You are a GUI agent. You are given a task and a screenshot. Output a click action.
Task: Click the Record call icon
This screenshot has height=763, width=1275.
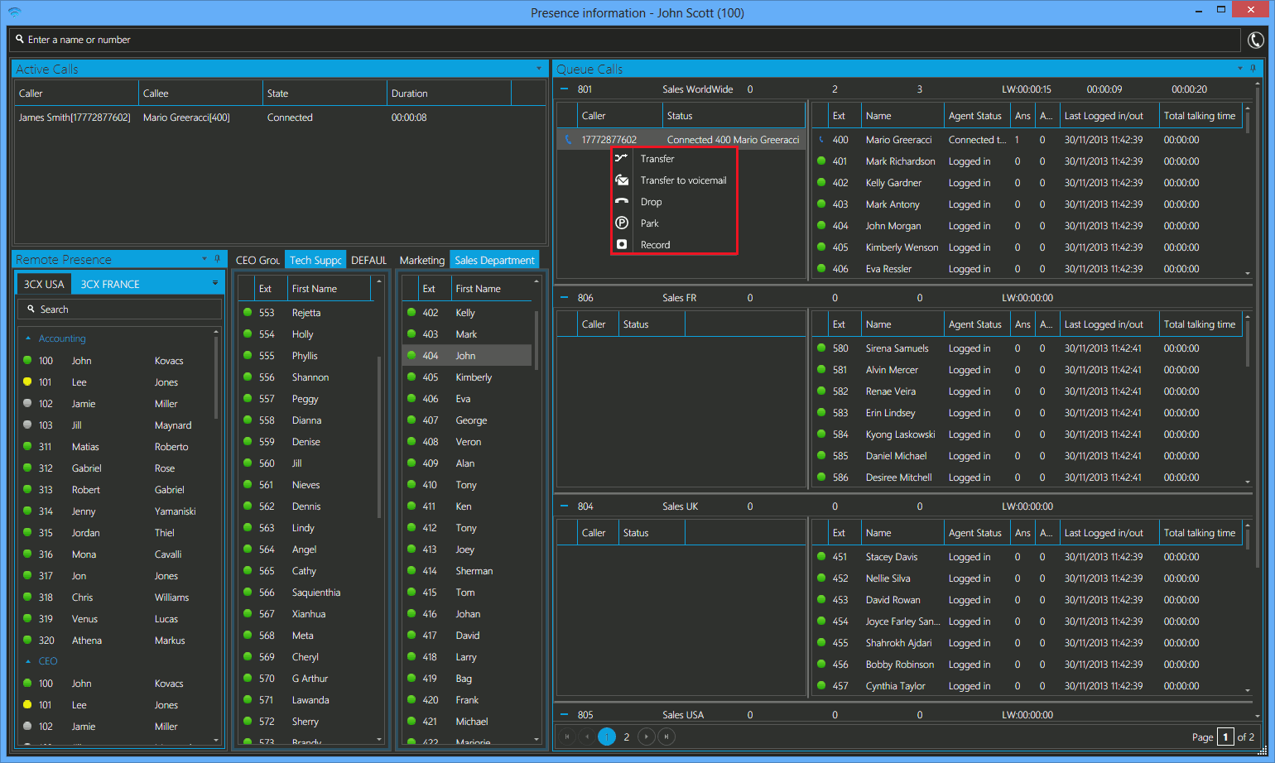[622, 244]
